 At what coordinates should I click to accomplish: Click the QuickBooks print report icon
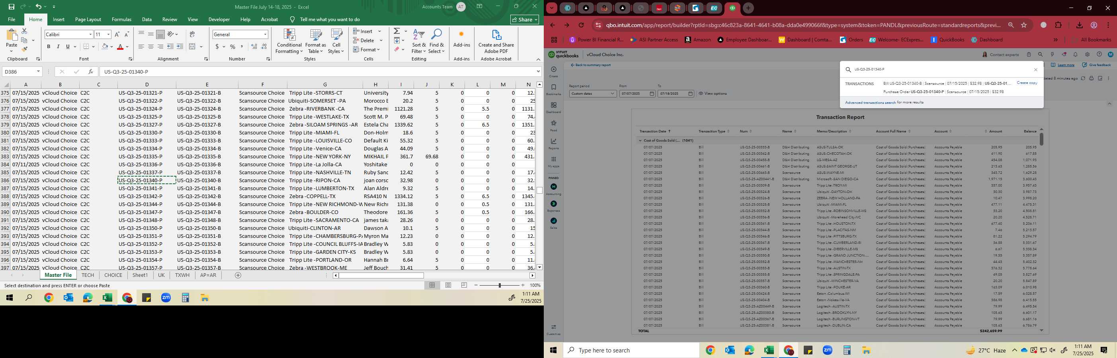[x=1092, y=78]
